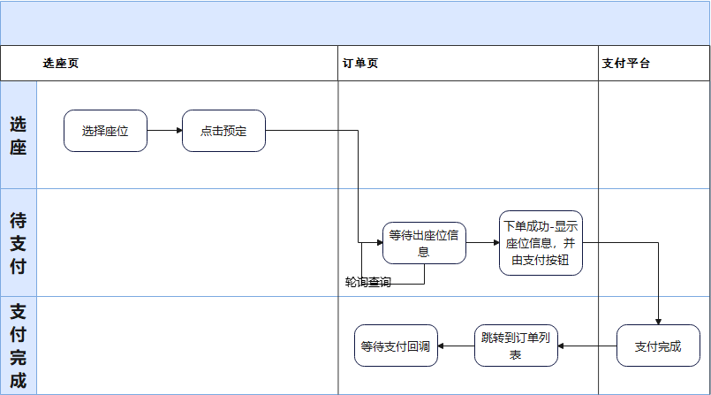Click the 待支付 row lane label
Viewport: 711px width, 395px height.
[19, 243]
